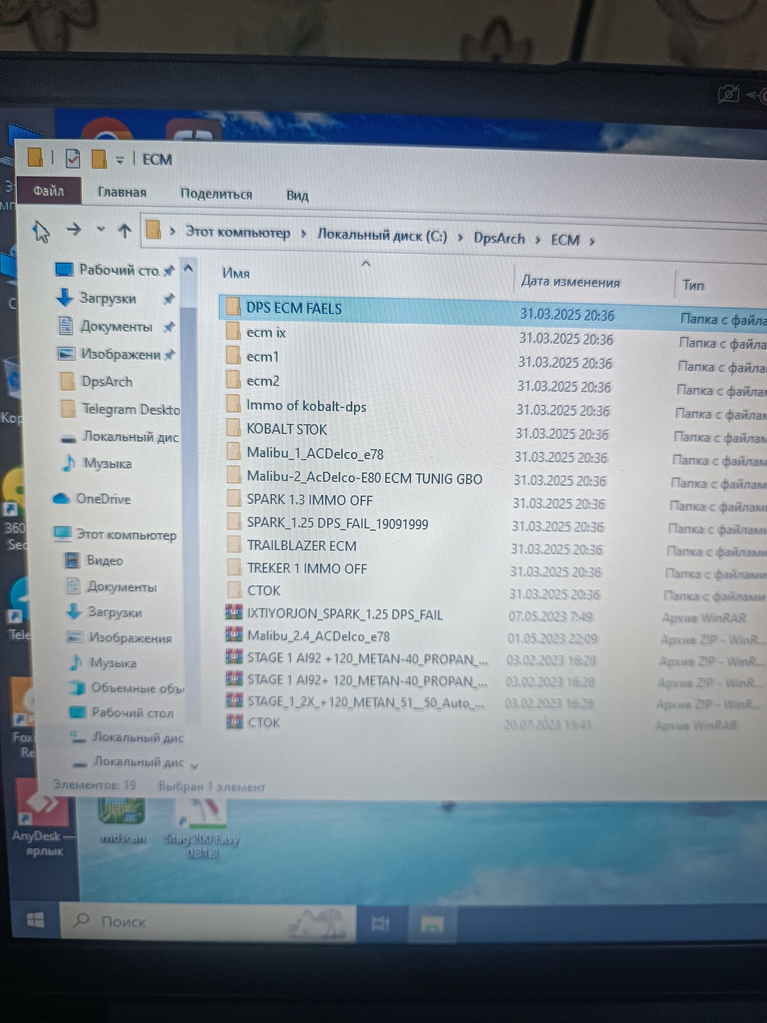Select the СТОК WinRAR archive icon
This screenshot has width=767, height=1023.
pyautogui.click(x=234, y=722)
